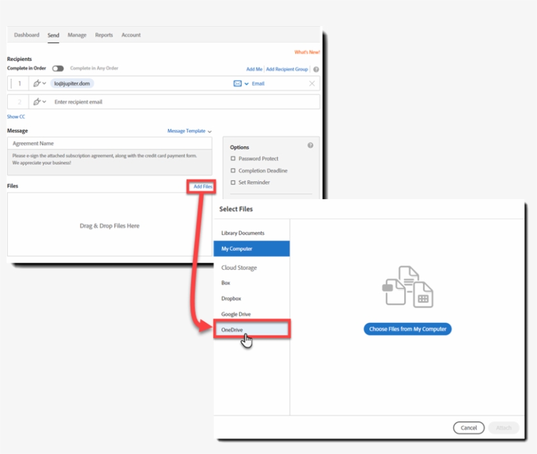Click the envelope icon on the recipient row
Image resolution: width=537 pixels, height=454 pixels.
click(237, 83)
